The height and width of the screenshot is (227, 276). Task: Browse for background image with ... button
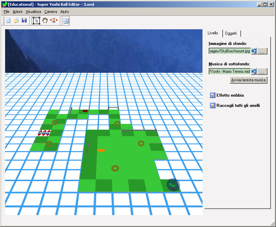(262, 51)
